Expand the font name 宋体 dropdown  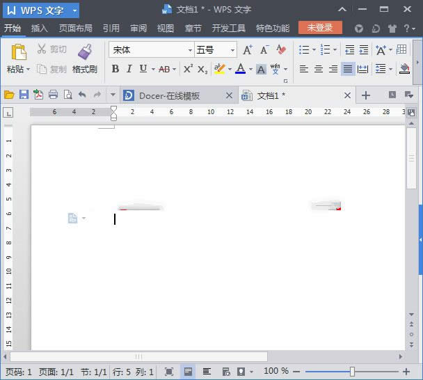[190, 50]
